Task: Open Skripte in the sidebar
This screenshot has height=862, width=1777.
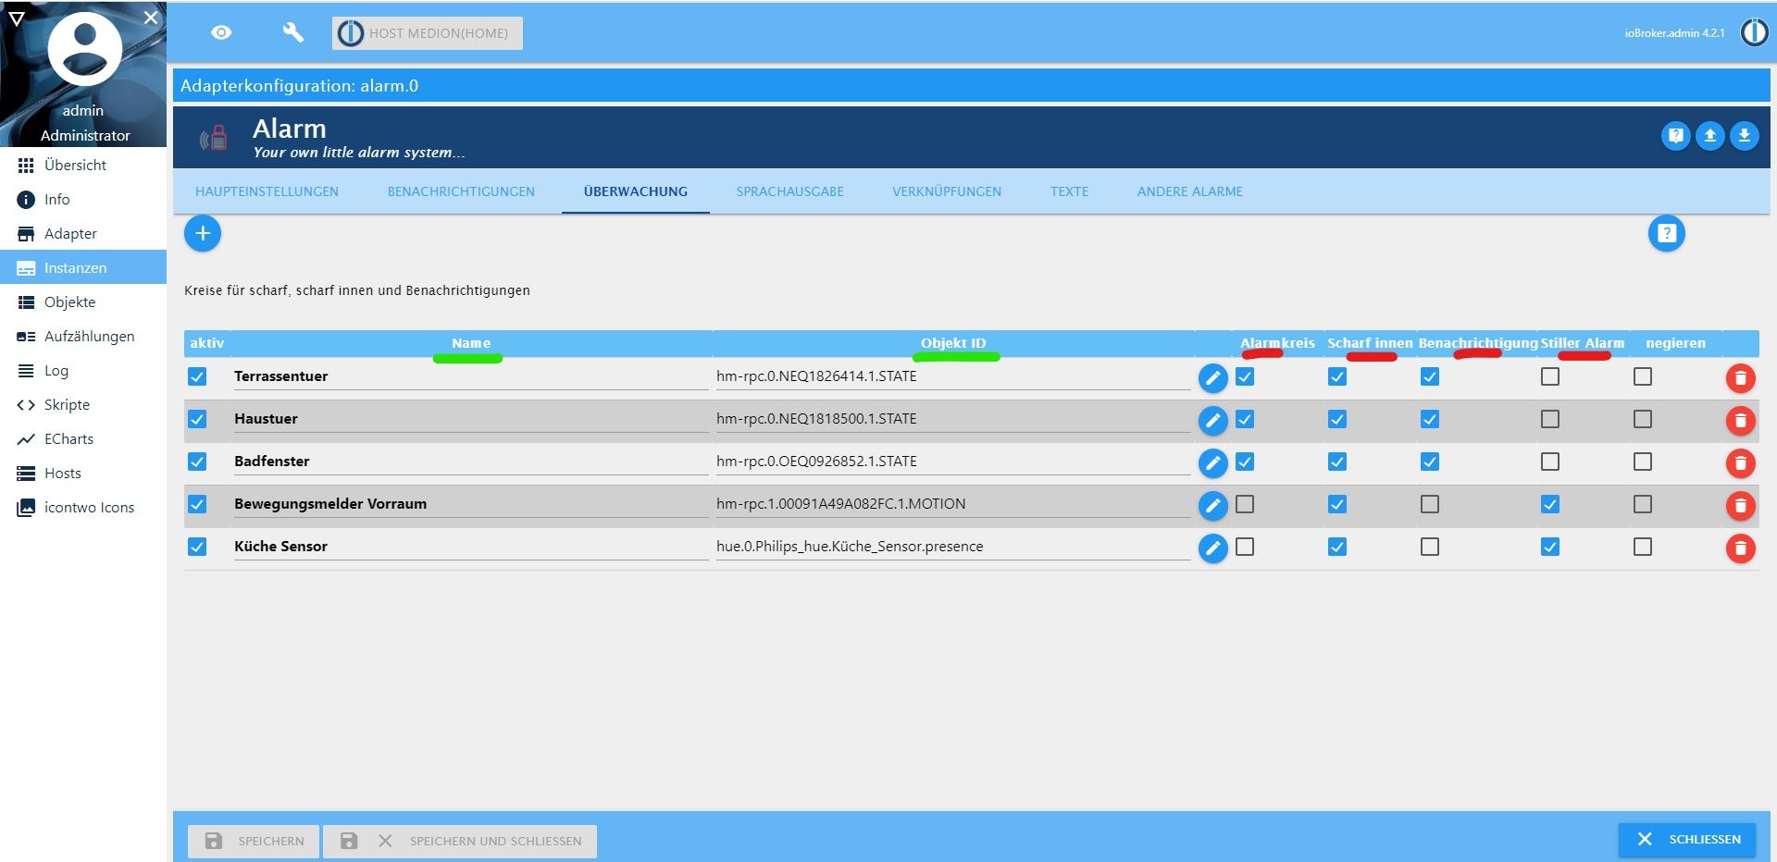Action: pyautogui.click(x=83, y=404)
